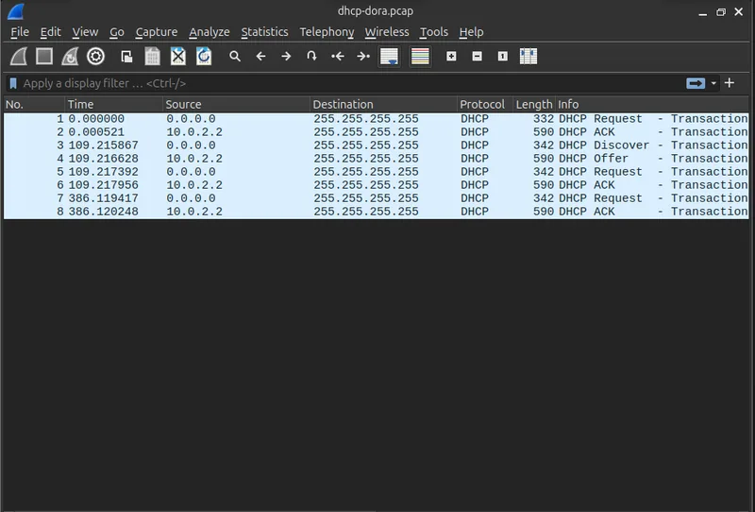Image resolution: width=755 pixels, height=512 pixels.
Task: Find a packet with magnifier icon
Action: coord(235,57)
